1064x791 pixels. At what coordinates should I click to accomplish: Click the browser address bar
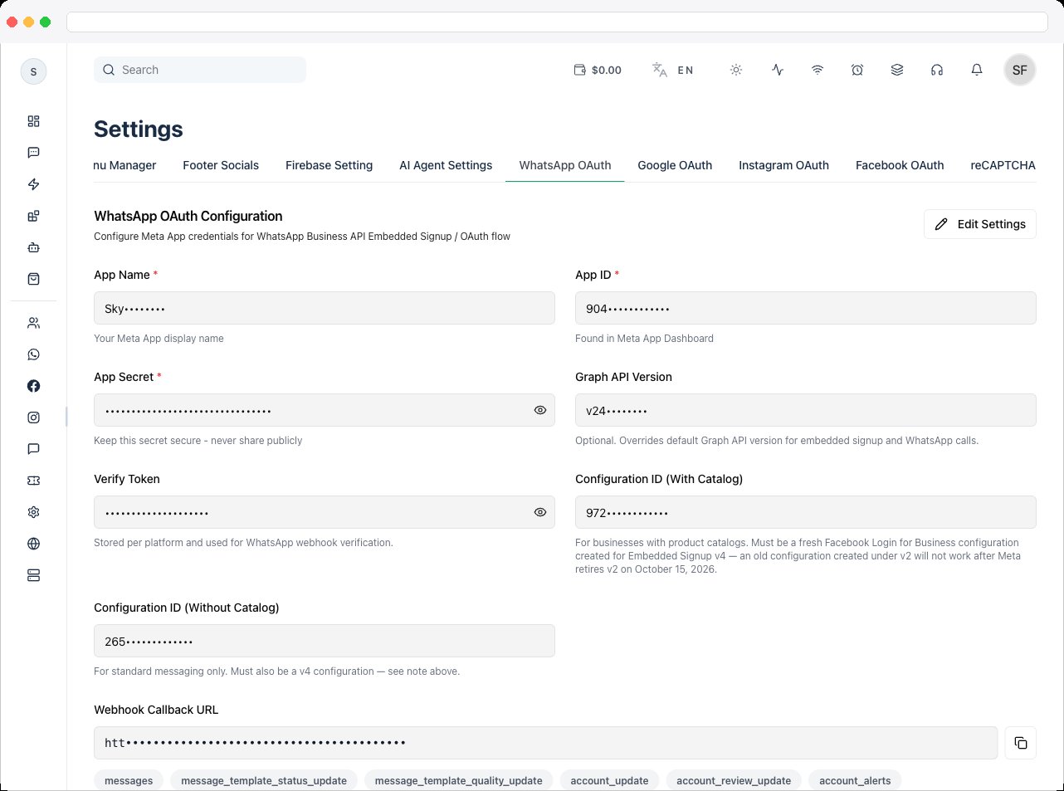[557, 22]
